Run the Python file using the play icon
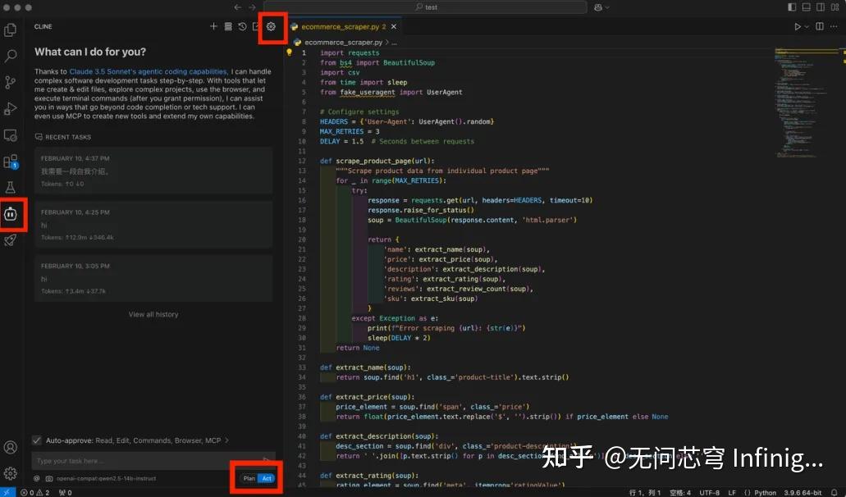Viewport: 846px width, 497px height. (798, 26)
